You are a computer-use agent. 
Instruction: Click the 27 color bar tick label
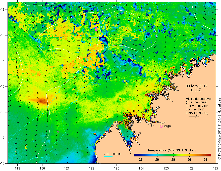tap(141, 160)
